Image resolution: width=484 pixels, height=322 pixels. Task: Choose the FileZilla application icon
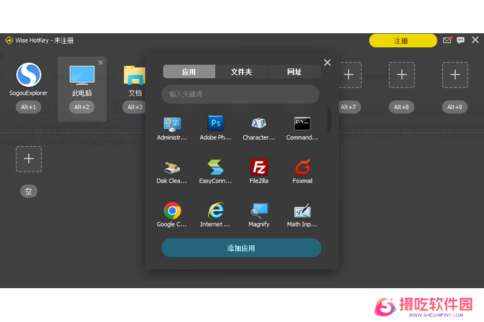click(x=259, y=167)
